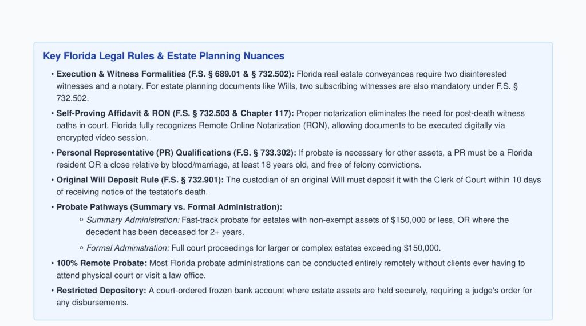Click the italic Summary Administration sub-item
The width and height of the screenshot is (586, 326).
coord(133,220)
